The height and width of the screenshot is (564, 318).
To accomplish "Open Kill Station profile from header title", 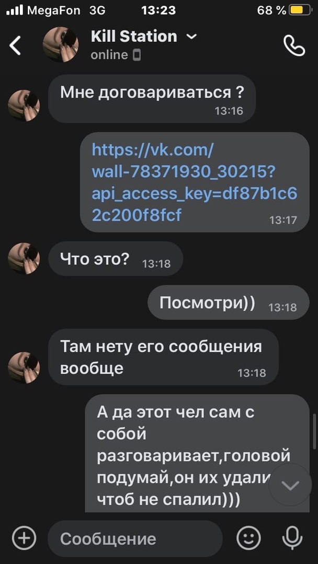I will coord(134,37).
